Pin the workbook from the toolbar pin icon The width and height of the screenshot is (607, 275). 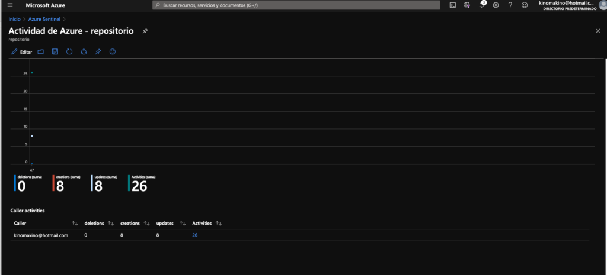pos(98,52)
